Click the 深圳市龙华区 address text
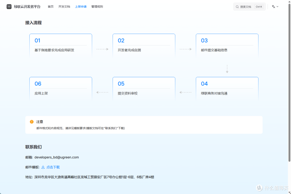This screenshot has height=194, width=291. (x=94, y=177)
